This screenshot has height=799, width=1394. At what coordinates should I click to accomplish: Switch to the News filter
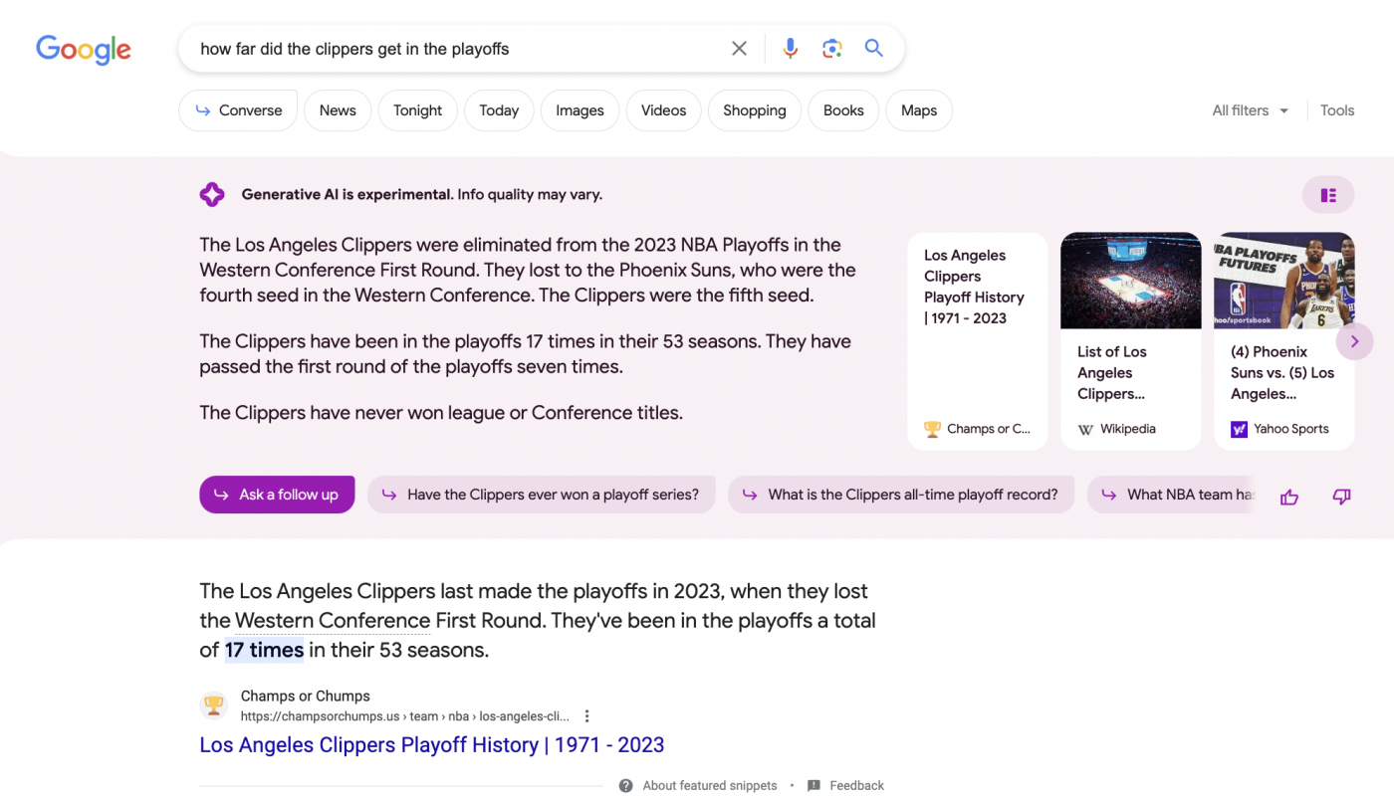(338, 110)
